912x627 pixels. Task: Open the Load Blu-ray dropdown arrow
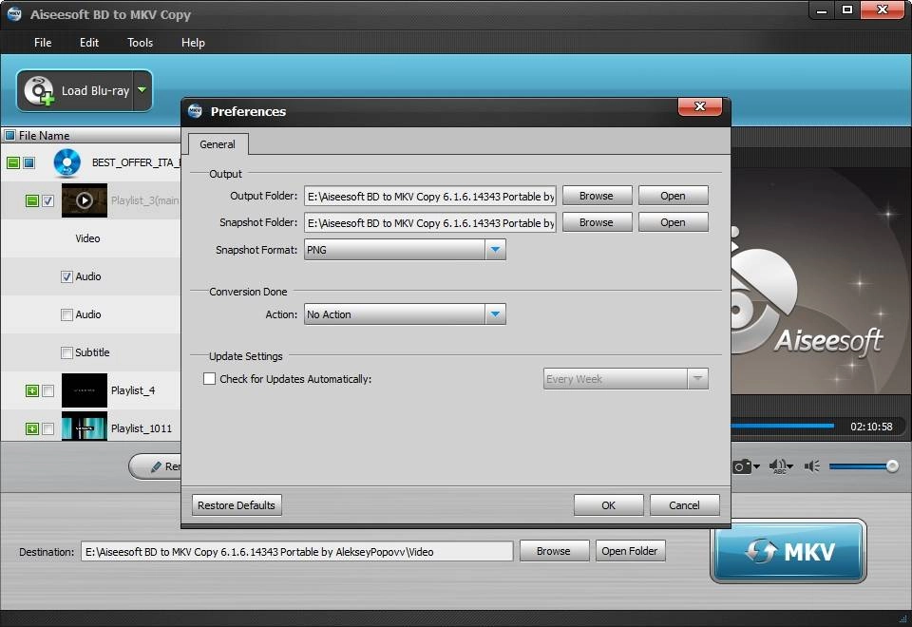pyautogui.click(x=142, y=90)
